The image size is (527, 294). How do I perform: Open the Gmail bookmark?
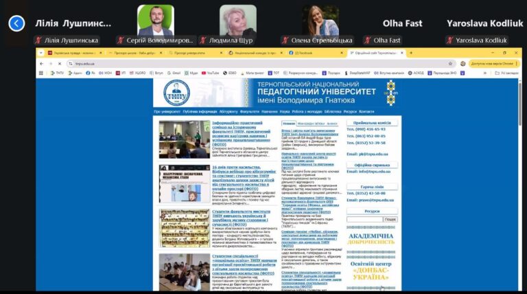tap(174, 73)
